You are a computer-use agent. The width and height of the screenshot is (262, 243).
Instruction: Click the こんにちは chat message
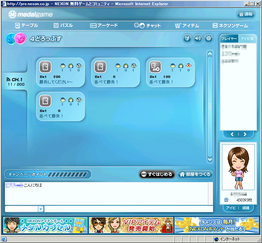(33, 185)
